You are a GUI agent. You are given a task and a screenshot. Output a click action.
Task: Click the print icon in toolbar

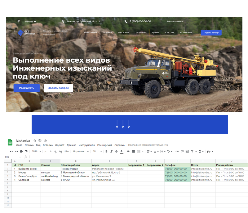21,152
